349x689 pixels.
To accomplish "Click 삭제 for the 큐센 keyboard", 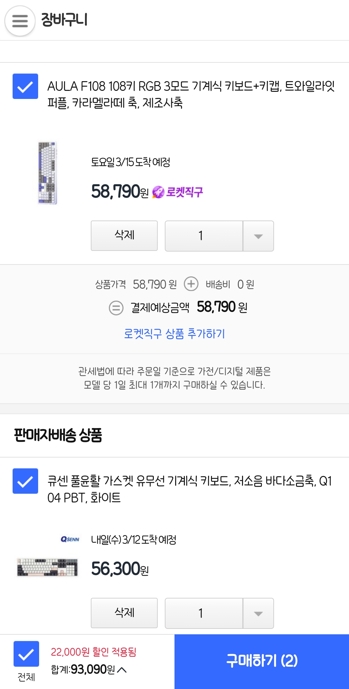I will [124, 613].
